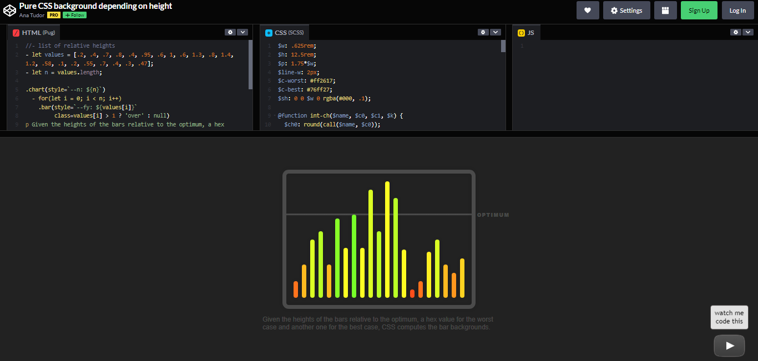Open the JS editor's gear settings
This screenshot has height=361, width=758.
pos(735,32)
